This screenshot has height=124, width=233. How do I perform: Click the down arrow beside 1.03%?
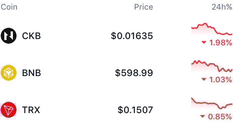click(x=204, y=79)
